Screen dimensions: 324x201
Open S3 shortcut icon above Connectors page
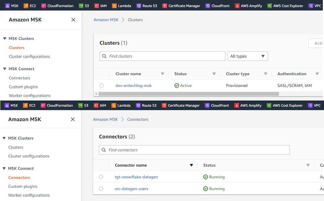80,105
